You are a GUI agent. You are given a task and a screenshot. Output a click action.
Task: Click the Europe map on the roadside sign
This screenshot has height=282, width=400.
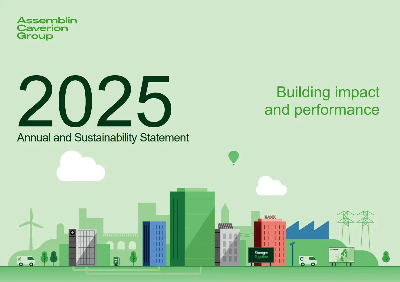pyautogui.click(x=344, y=255)
